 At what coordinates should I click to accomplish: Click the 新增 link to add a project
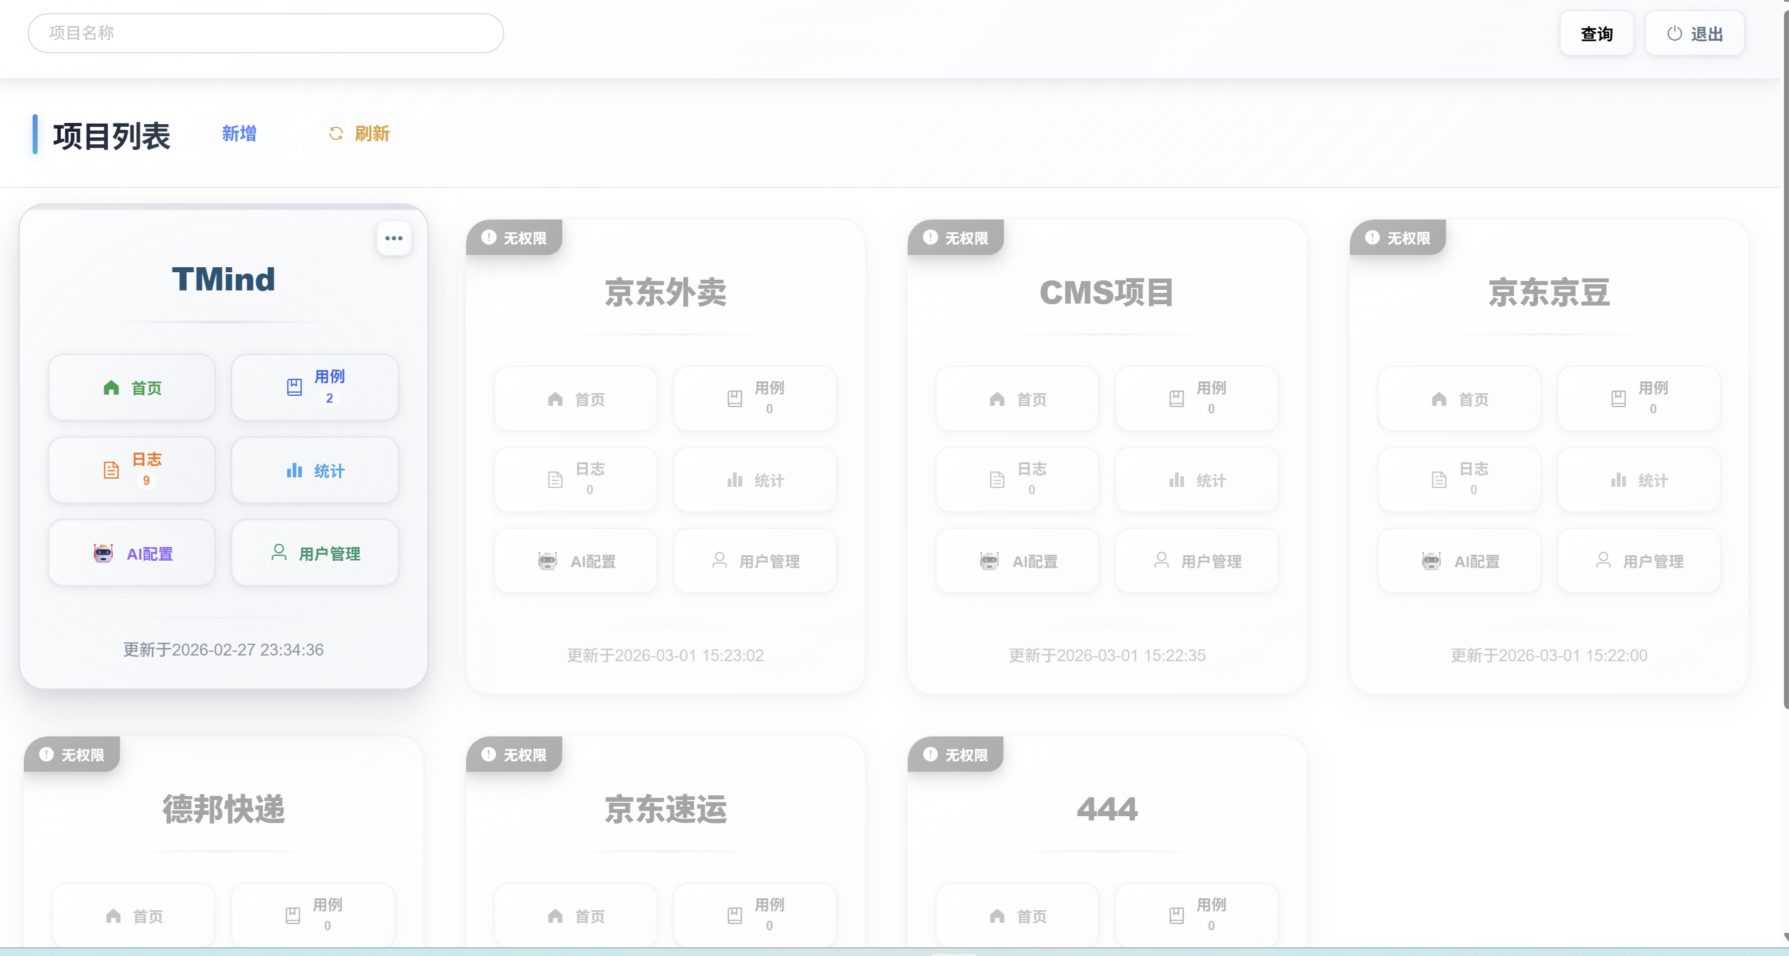click(x=239, y=133)
